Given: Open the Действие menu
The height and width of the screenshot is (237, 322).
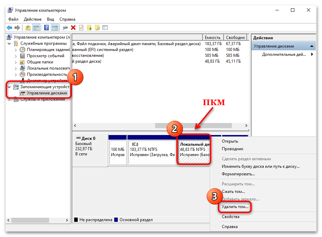Looking at the screenshot, I should pos(32,19).
